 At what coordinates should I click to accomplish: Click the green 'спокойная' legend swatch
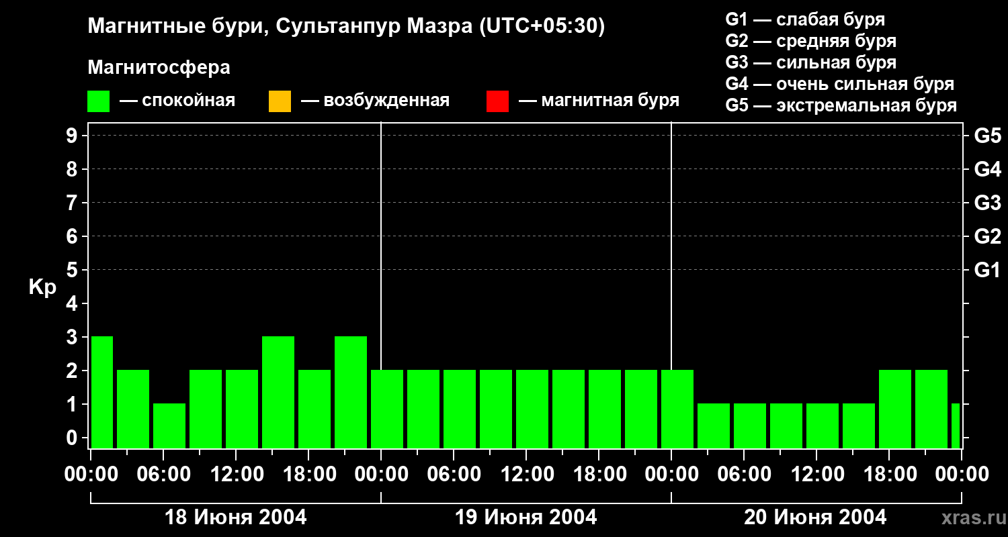click(99, 101)
